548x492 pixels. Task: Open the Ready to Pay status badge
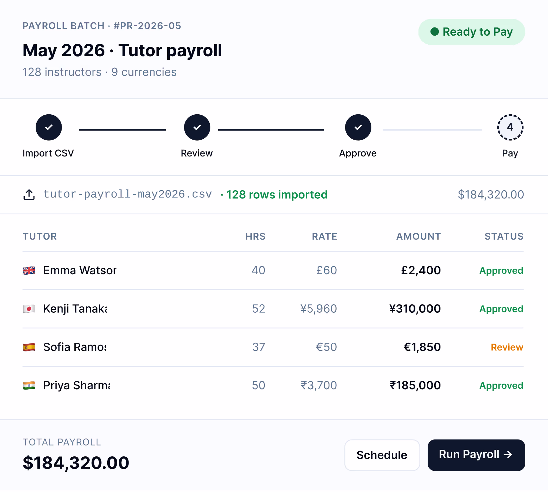(x=471, y=32)
